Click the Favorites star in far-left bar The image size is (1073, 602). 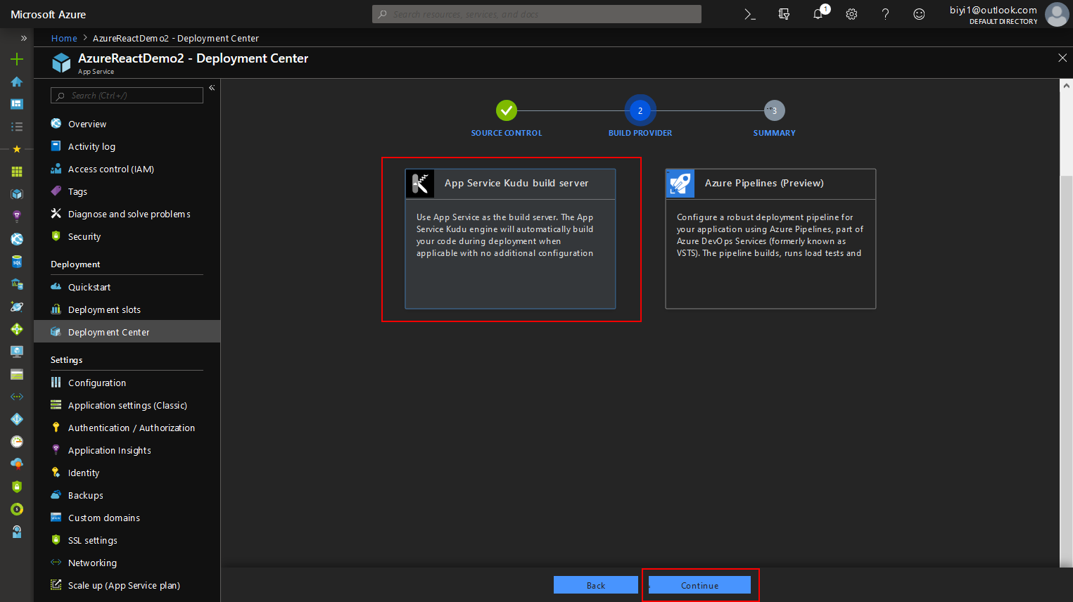coord(17,149)
